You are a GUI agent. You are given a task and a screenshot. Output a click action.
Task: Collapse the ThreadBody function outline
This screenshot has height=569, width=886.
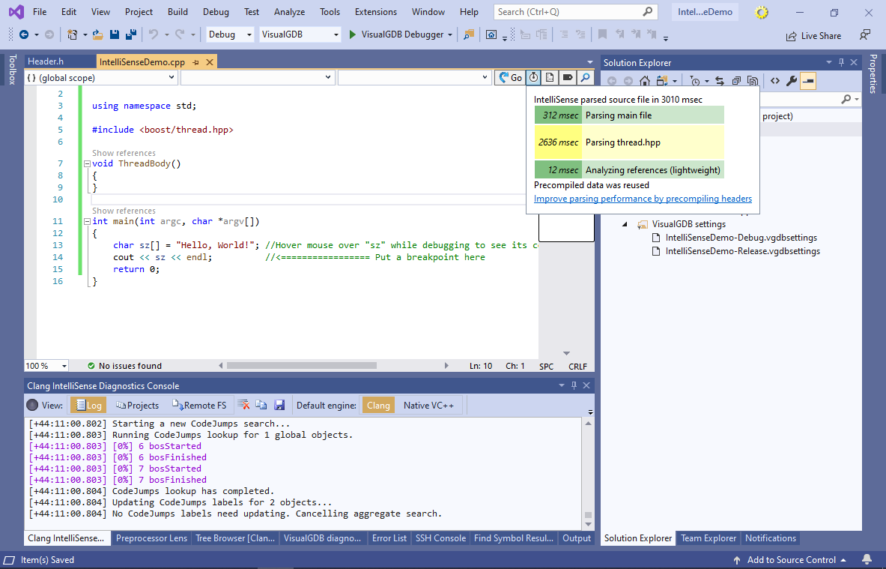pyautogui.click(x=87, y=164)
